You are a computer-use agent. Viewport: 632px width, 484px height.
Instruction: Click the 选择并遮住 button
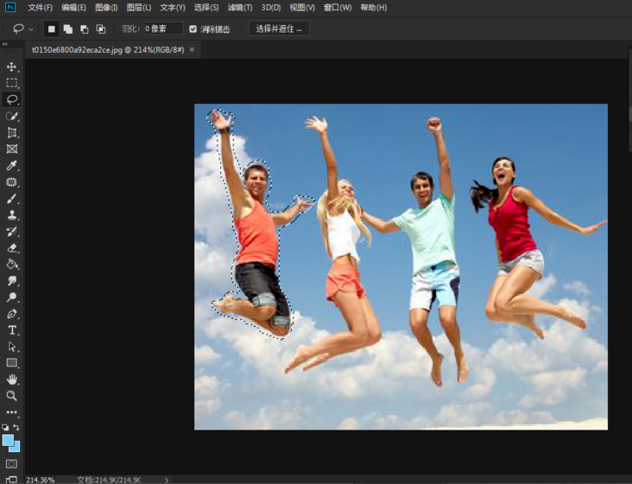tap(279, 29)
